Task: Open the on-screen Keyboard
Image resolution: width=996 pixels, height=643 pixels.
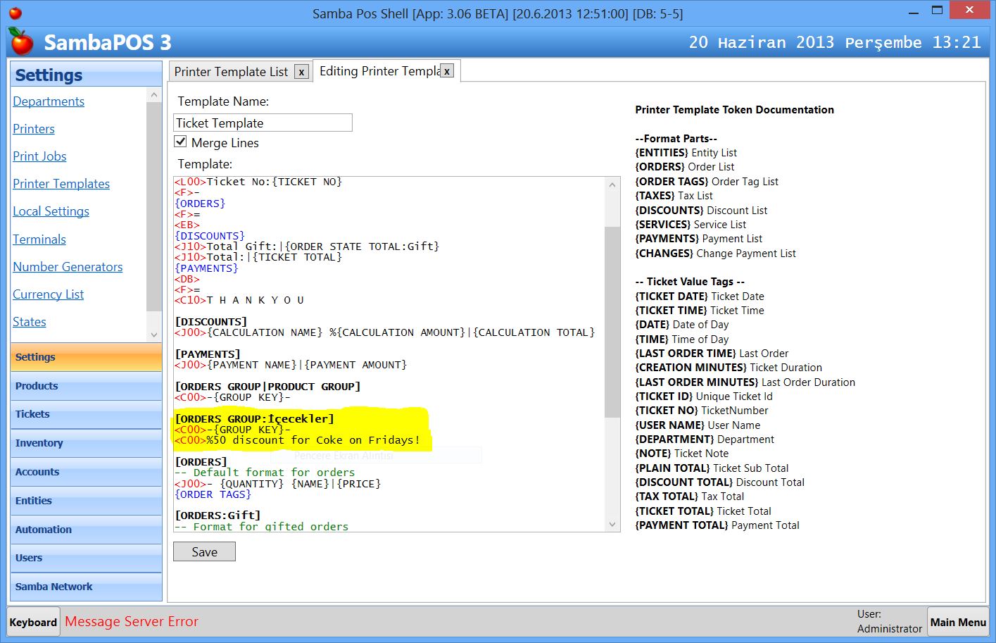Action: coord(33,623)
